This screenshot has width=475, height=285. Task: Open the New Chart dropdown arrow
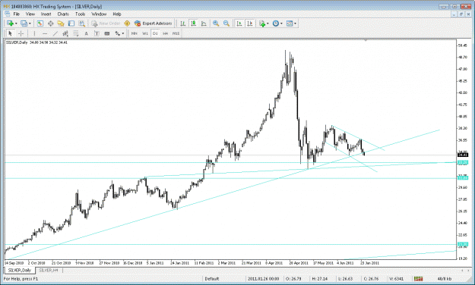[16, 23]
